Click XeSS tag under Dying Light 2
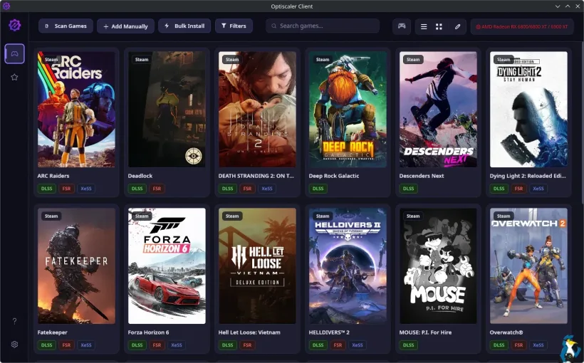Screen dimensions: 584x363 [x=538, y=189]
